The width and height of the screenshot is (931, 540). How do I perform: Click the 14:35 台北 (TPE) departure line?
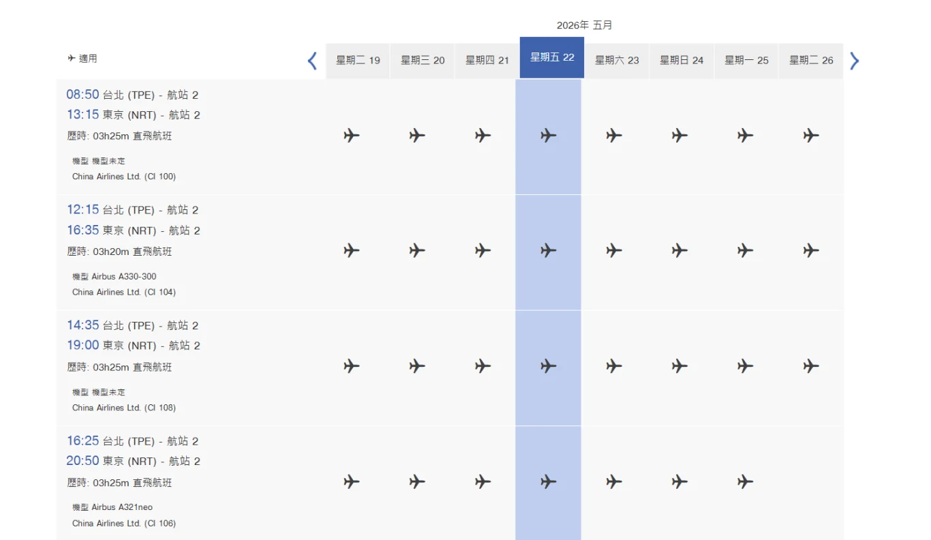point(132,325)
